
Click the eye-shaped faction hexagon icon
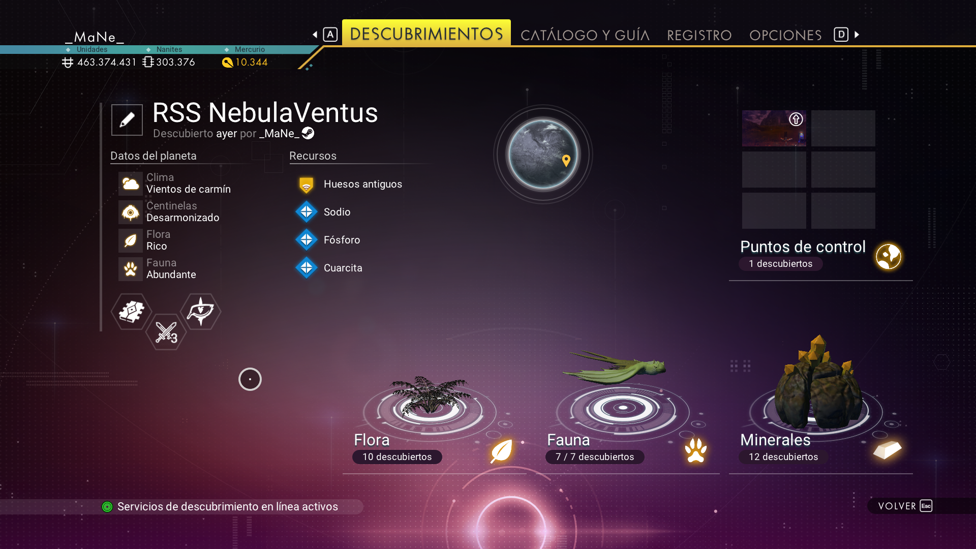click(x=201, y=311)
